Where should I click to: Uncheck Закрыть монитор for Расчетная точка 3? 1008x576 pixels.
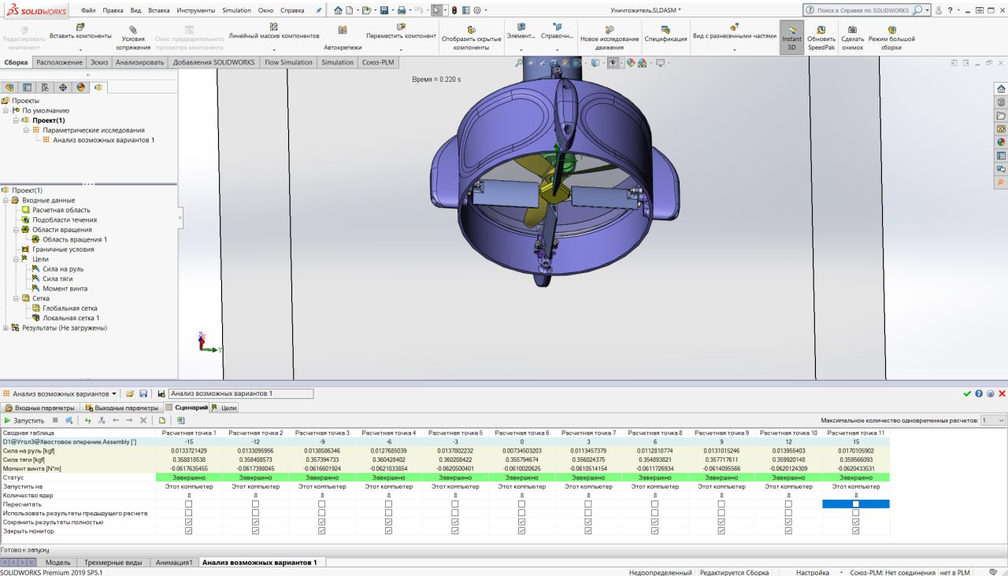[x=321, y=530]
